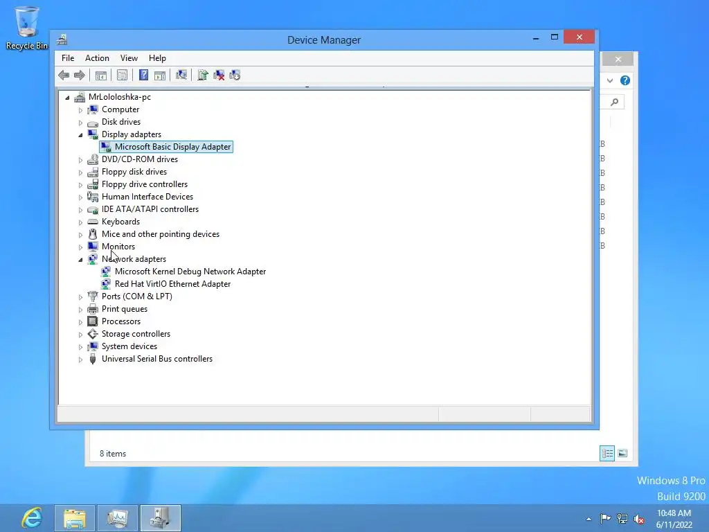Open the Action menu

(97, 58)
